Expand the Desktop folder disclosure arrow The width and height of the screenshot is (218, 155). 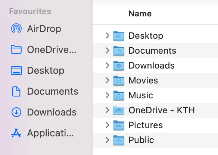tap(108, 36)
